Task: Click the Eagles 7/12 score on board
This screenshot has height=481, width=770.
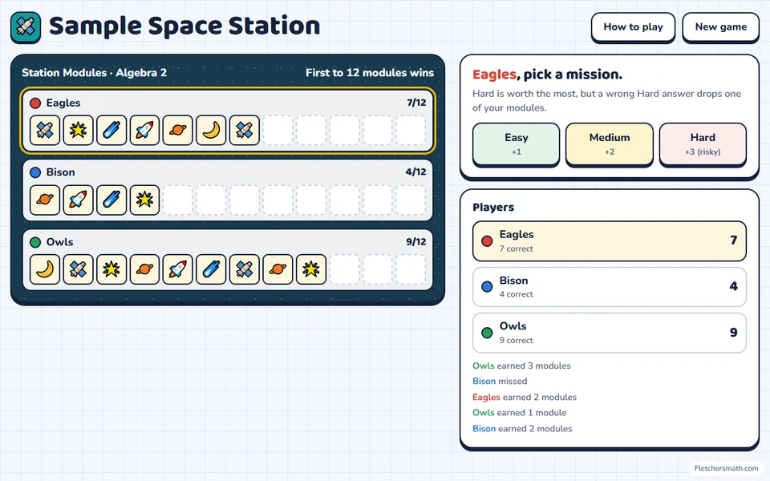Action: 416,103
